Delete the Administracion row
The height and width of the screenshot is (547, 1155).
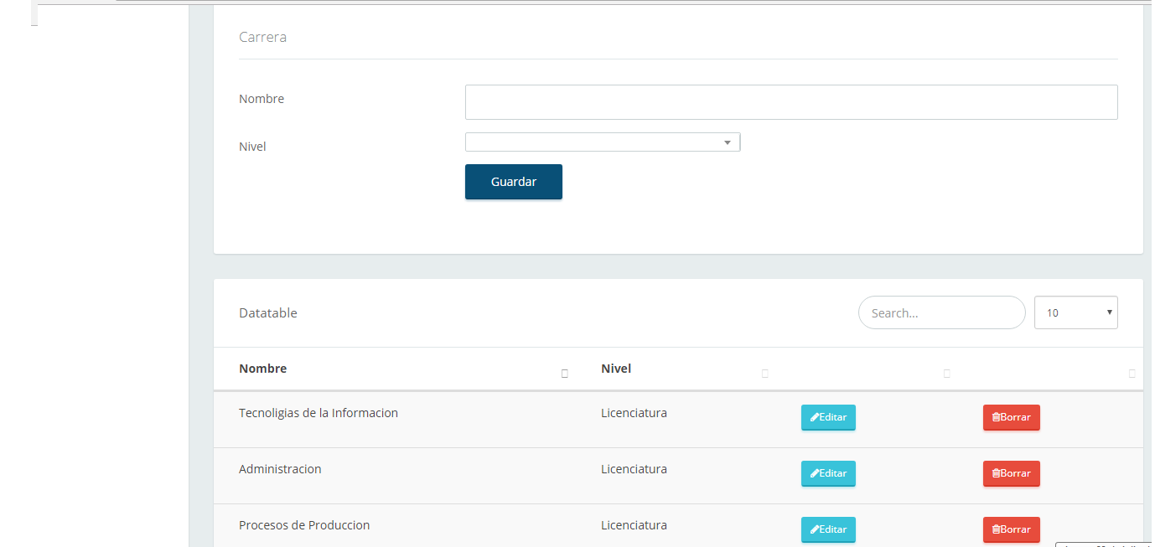tap(1011, 473)
